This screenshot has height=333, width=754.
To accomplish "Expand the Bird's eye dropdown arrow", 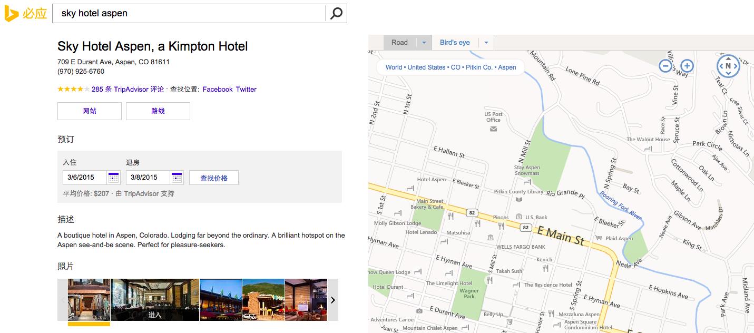I will [x=486, y=43].
